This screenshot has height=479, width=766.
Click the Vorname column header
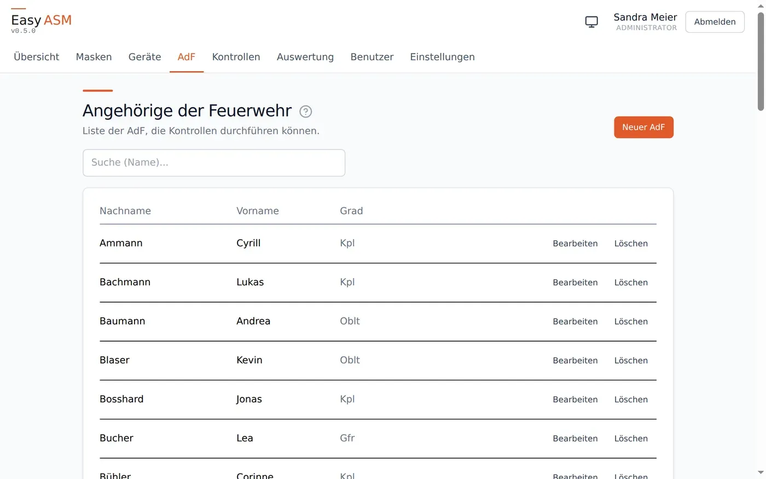pyautogui.click(x=258, y=211)
